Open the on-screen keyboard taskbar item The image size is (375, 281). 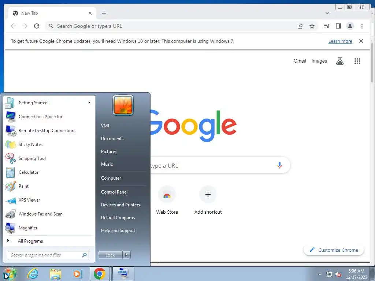pyautogui.click(x=123, y=274)
